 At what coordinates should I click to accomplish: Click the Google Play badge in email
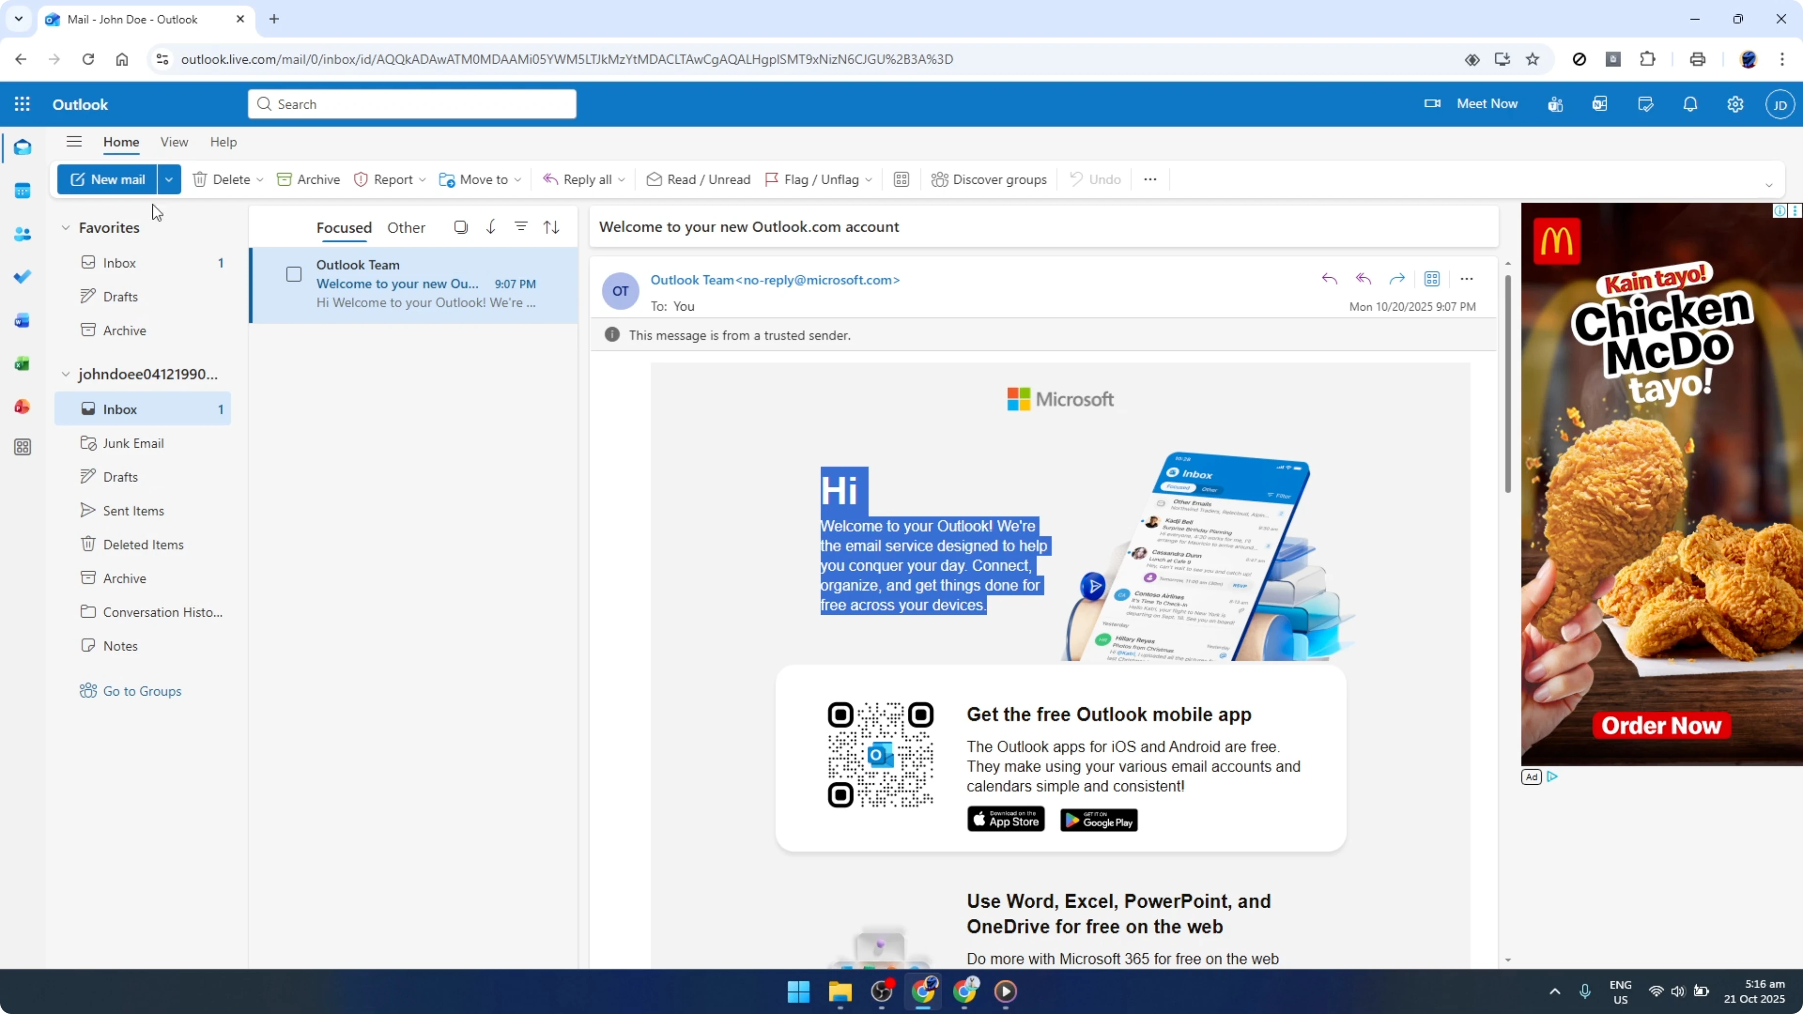[1099, 820]
